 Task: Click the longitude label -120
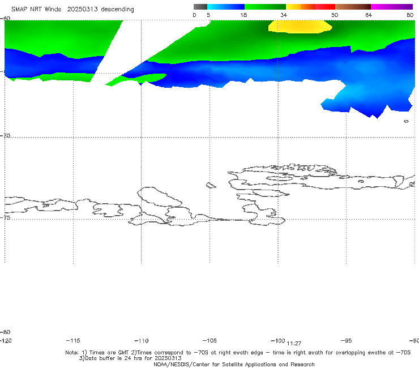tap(6, 340)
